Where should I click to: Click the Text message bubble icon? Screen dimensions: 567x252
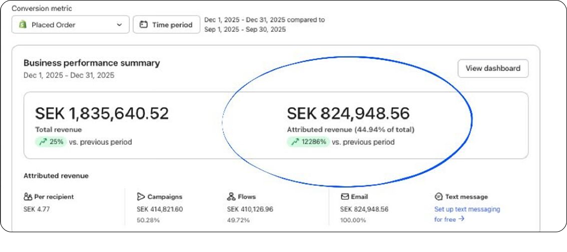pyautogui.click(x=438, y=197)
